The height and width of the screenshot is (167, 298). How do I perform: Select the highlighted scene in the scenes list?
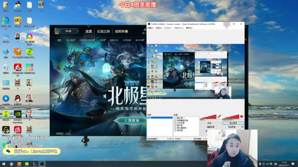[x=160, y=118]
